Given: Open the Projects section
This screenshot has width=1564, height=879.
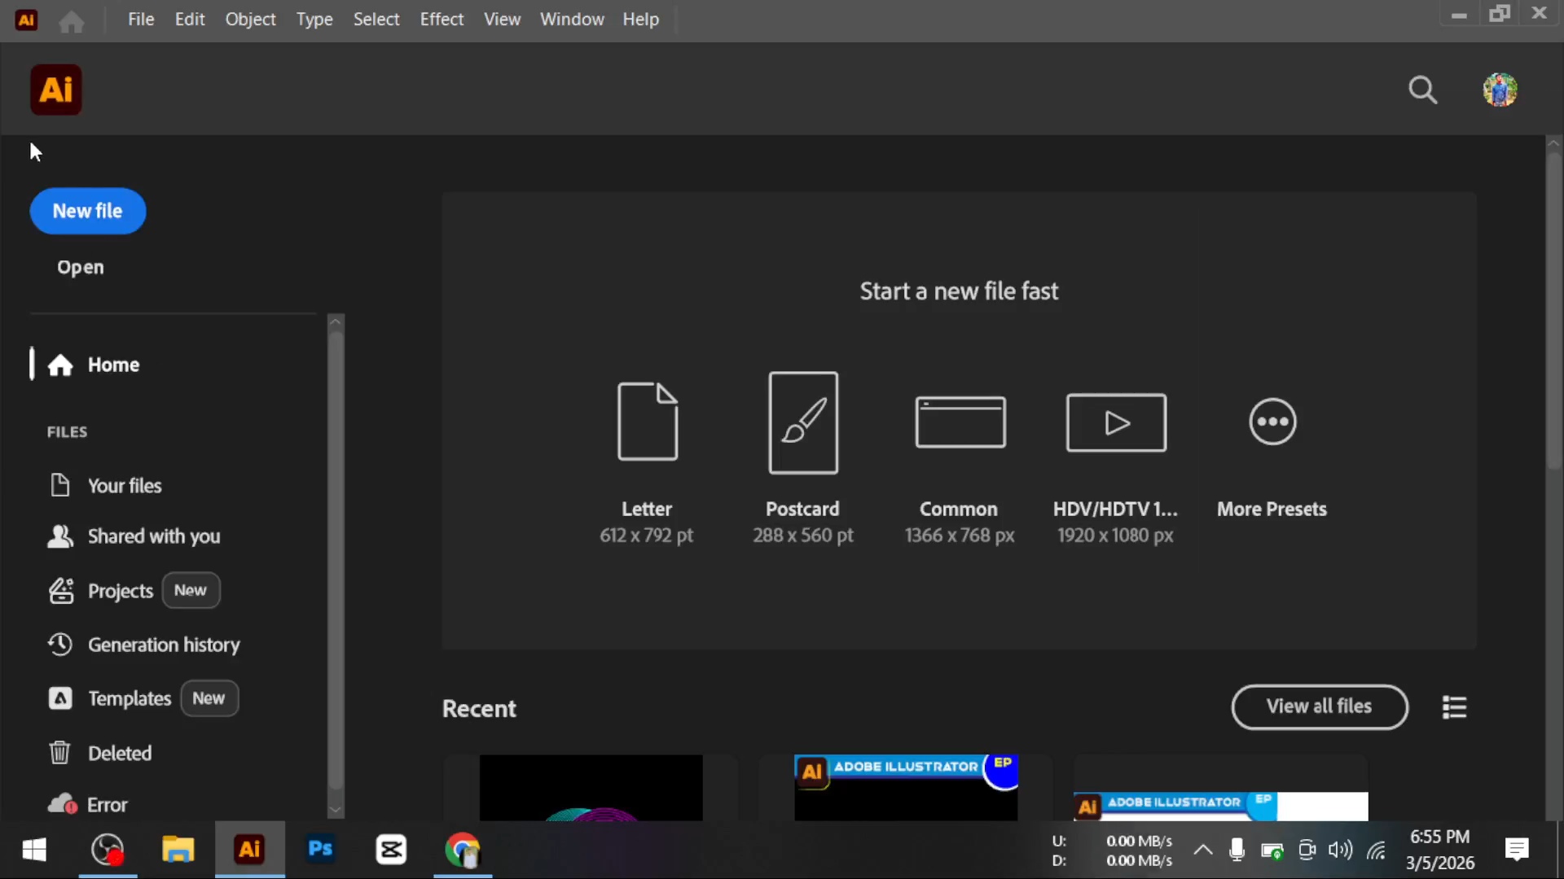Looking at the screenshot, I should 121,592.
